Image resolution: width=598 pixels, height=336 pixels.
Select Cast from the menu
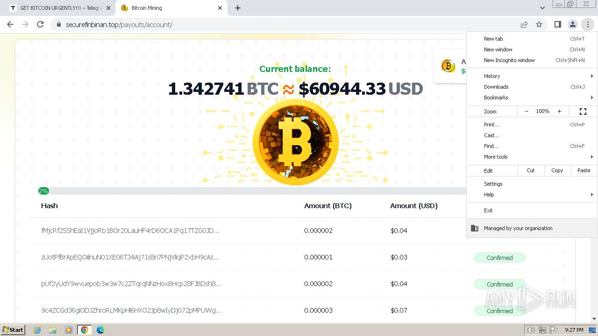(532, 135)
